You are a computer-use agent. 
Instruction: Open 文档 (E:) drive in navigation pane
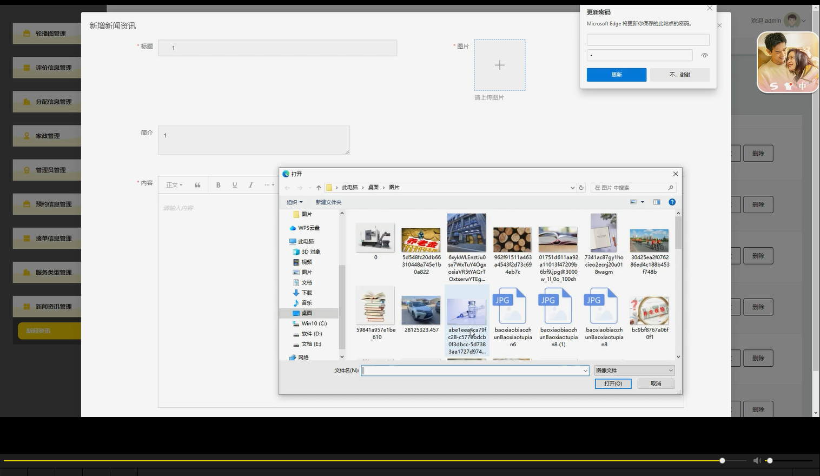307,344
